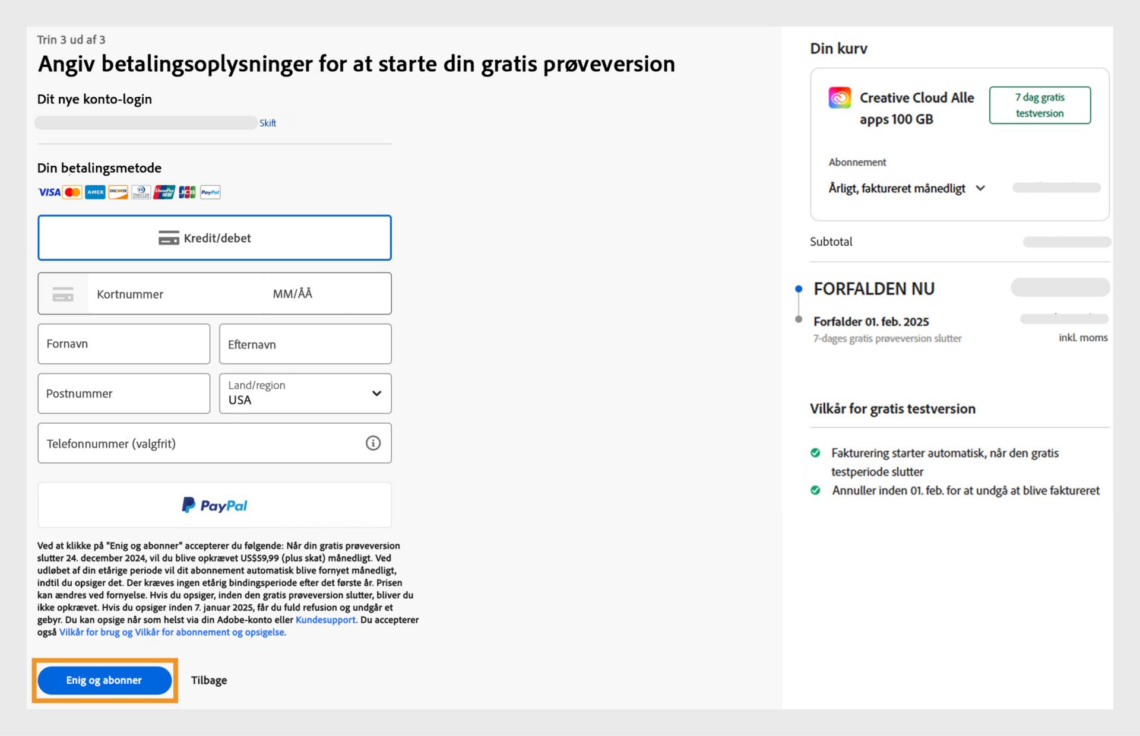Image resolution: width=1140 pixels, height=736 pixels.
Task: Click the Subtotal label
Action: pyautogui.click(x=831, y=242)
